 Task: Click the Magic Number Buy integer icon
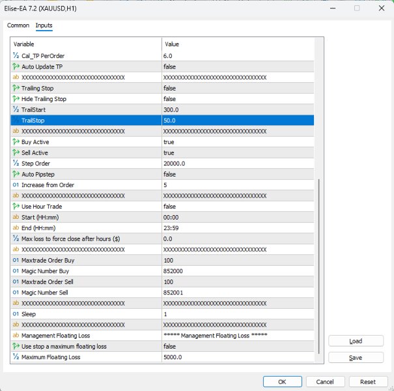point(16,271)
